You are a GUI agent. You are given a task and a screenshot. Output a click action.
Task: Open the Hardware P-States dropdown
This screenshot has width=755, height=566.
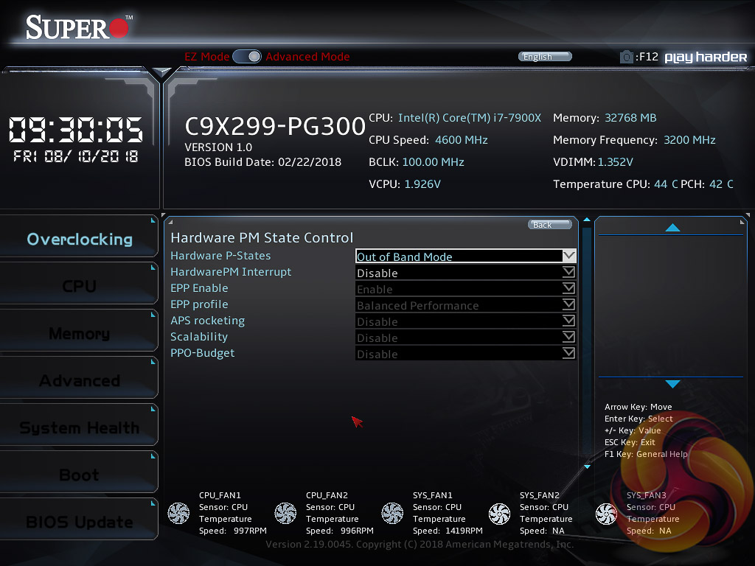[465, 256]
